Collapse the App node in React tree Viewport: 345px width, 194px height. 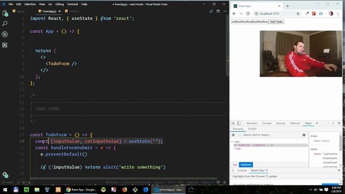click(x=232, y=142)
